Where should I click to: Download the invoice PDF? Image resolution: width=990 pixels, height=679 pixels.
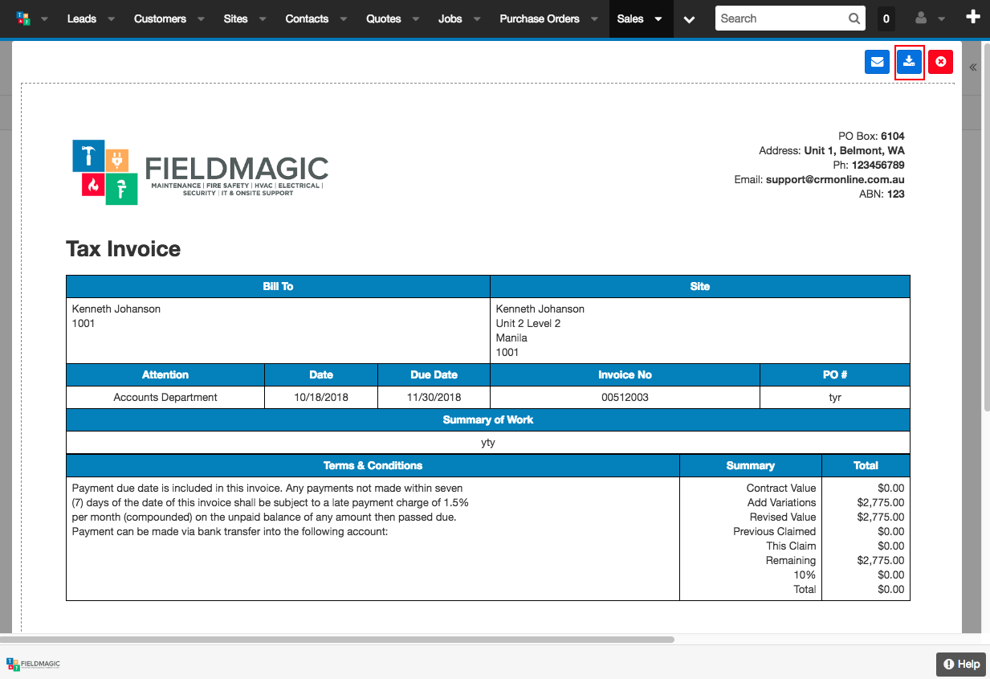pos(909,62)
